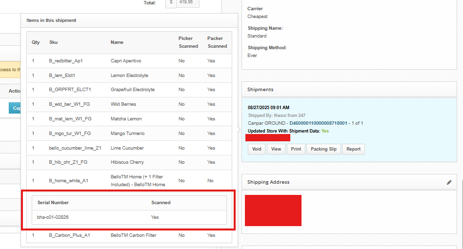Select item name Mango Turmeric
Viewport: 463px width, 249px height.
127,134
